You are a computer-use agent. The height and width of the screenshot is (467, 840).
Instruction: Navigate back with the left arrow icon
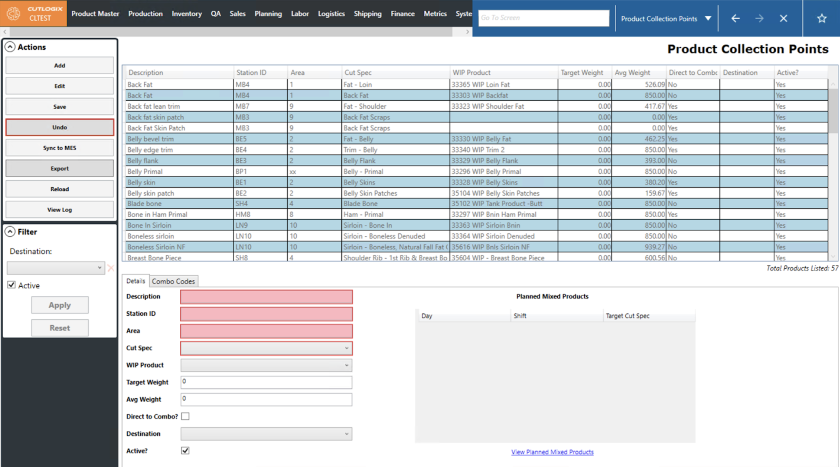(x=735, y=18)
